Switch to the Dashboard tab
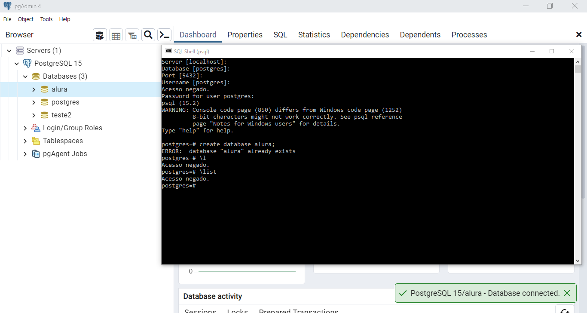 pyautogui.click(x=198, y=35)
